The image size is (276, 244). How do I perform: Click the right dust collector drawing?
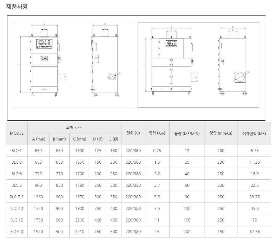[x=198, y=65]
